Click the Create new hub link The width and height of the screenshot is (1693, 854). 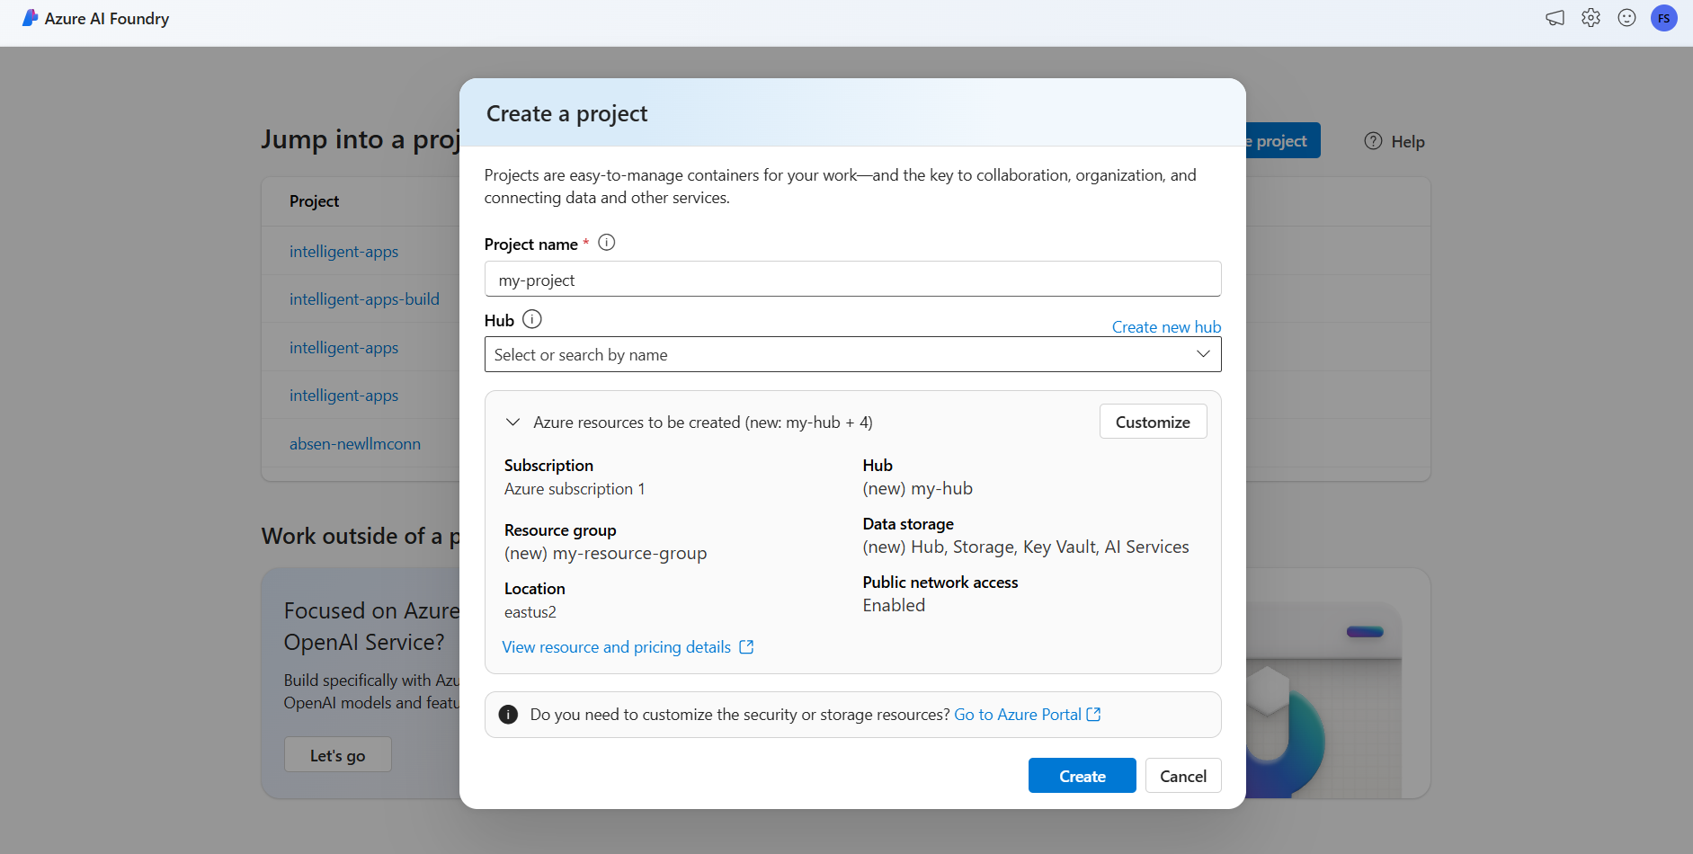[1166, 327]
